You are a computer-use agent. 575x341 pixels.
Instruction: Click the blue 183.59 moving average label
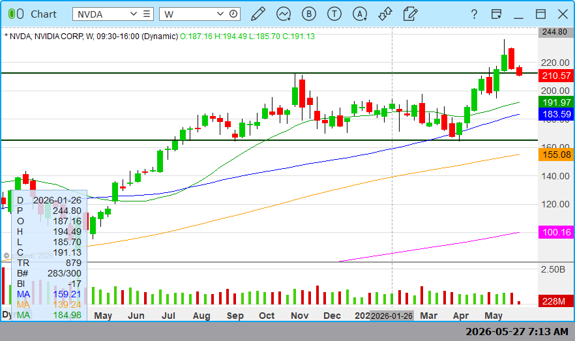[556, 114]
